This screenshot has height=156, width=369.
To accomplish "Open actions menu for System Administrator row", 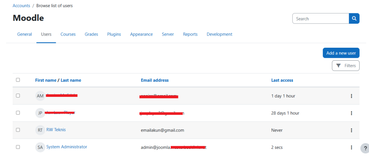I will pyautogui.click(x=351, y=147).
